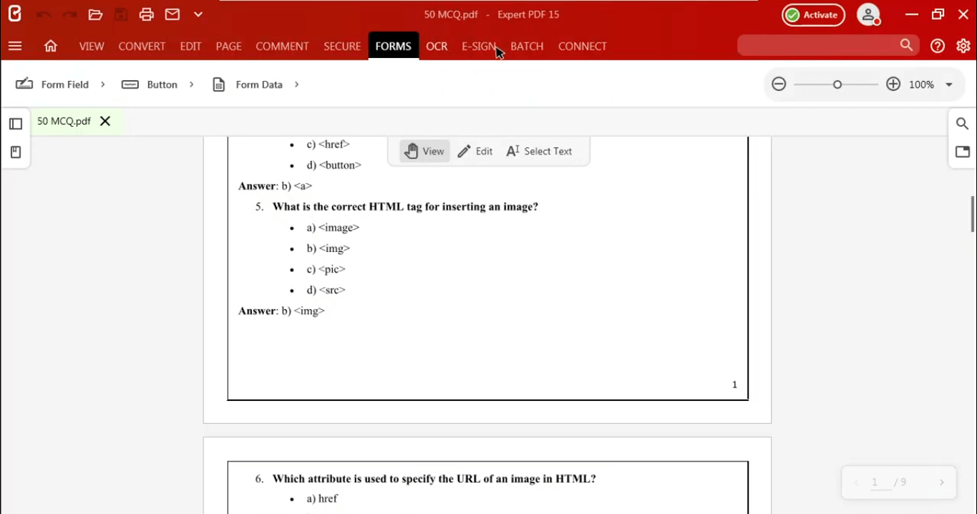Send the PDF via the email icon
This screenshot has height=514, width=977.
(172, 15)
